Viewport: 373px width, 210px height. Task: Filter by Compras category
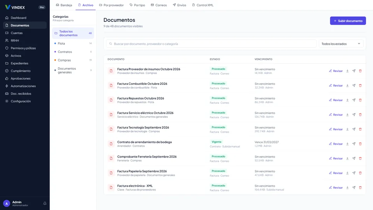73,60
